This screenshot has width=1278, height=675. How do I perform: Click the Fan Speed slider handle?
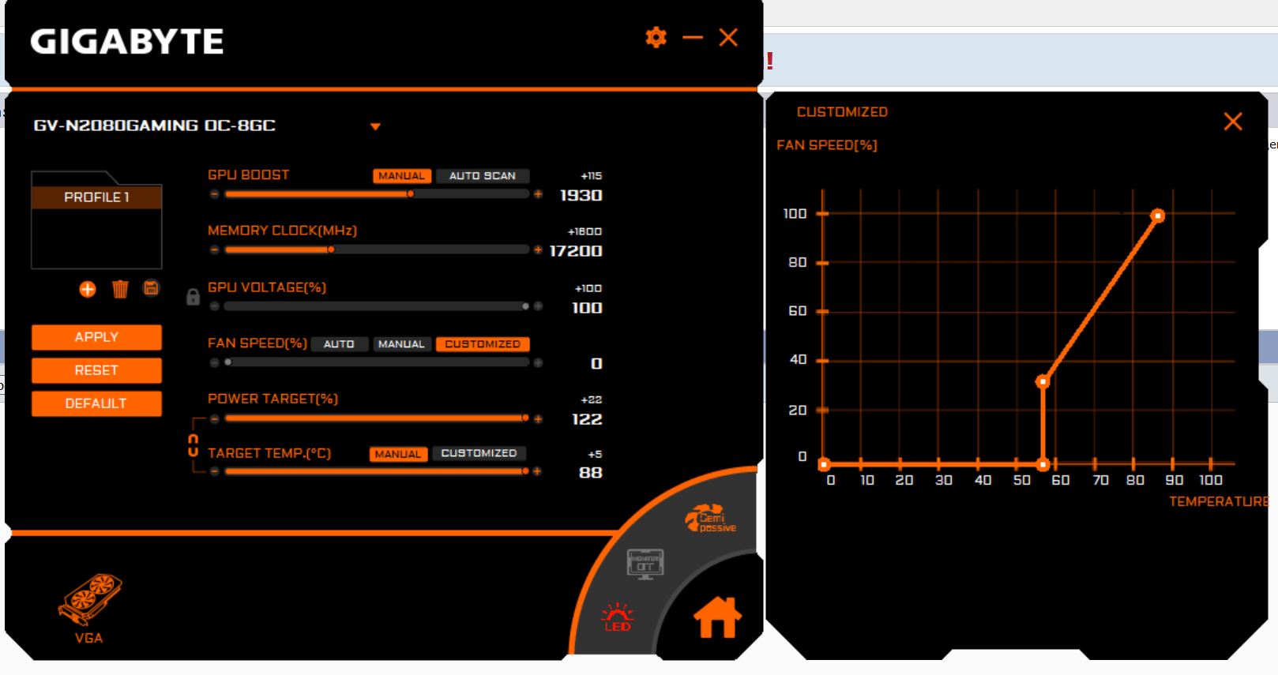227,362
